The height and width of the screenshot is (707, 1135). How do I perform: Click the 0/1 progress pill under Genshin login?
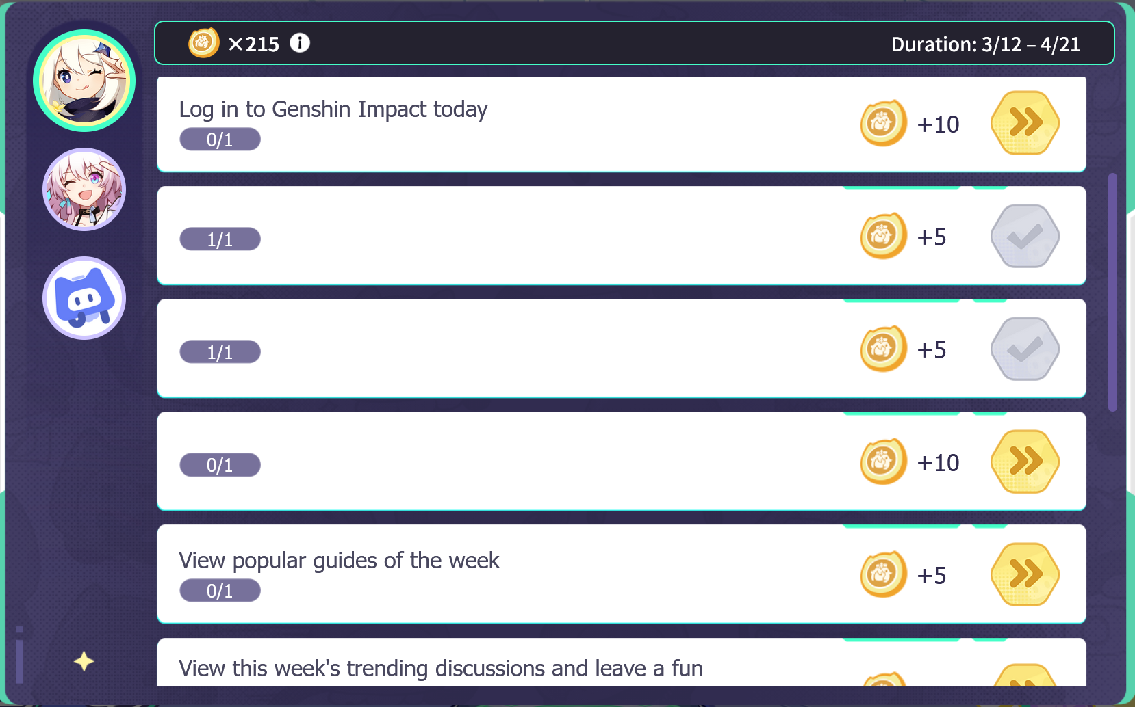pyautogui.click(x=220, y=139)
